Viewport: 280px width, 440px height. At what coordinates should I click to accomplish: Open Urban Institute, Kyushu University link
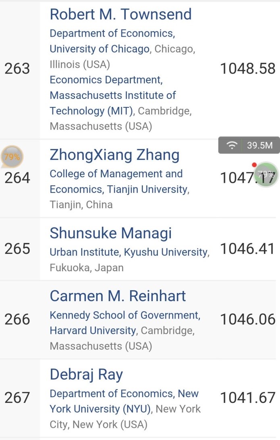click(x=129, y=252)
